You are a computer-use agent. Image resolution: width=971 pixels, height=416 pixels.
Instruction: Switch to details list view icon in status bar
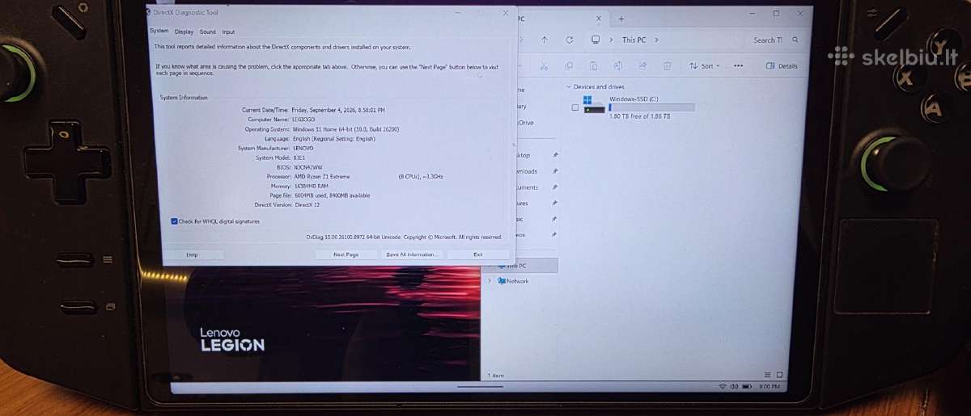768,375
